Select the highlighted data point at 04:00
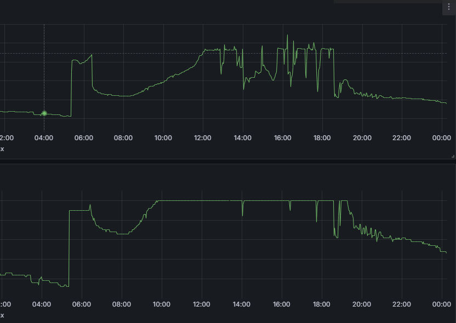The image size is (456, 323). pos(44,113)
